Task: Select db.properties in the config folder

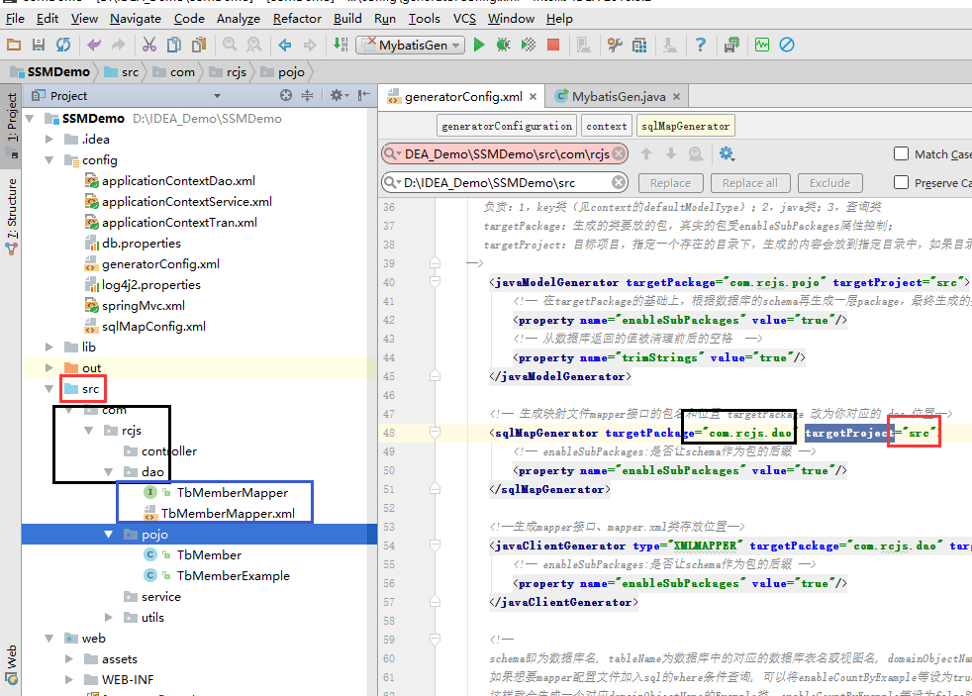Action: coord(141,243)
